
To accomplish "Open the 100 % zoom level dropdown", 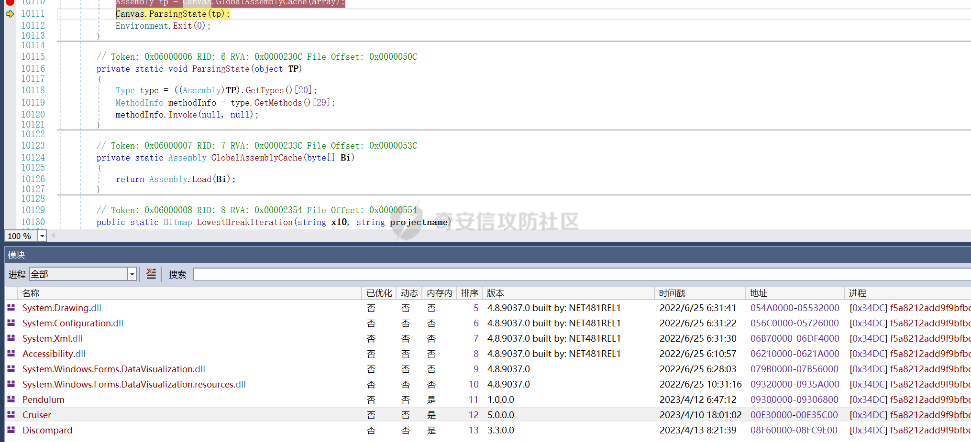I will coord(42,236).
